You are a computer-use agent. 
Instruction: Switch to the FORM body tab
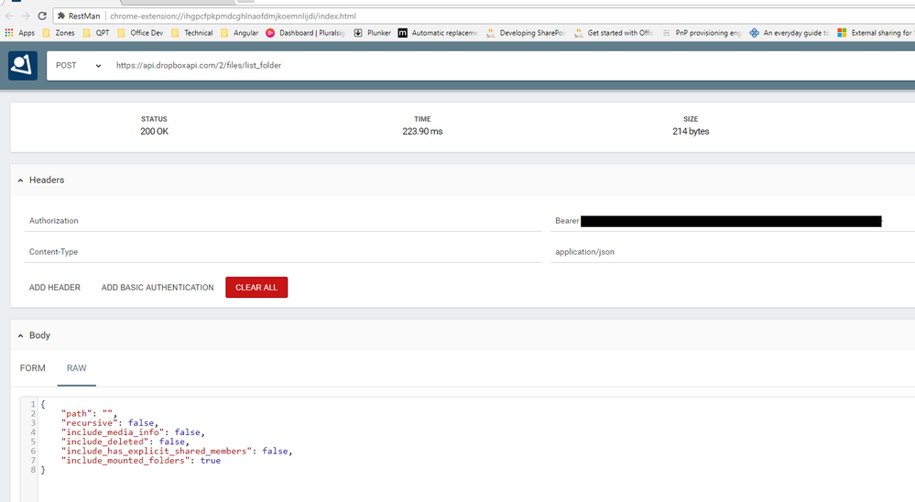click(x=33, y=368)
